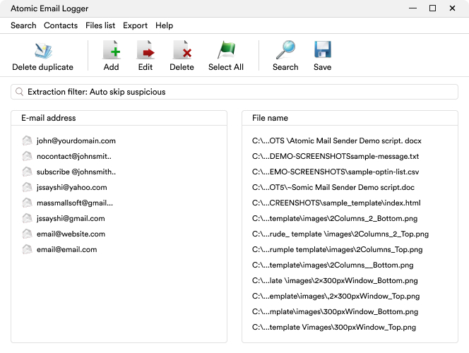This screenshot has width=469, height=353.
Task: Open the Files list menu
Action: [x=100, y=25]
